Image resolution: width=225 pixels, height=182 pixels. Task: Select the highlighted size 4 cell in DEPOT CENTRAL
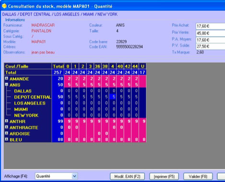tap(113, 97)
